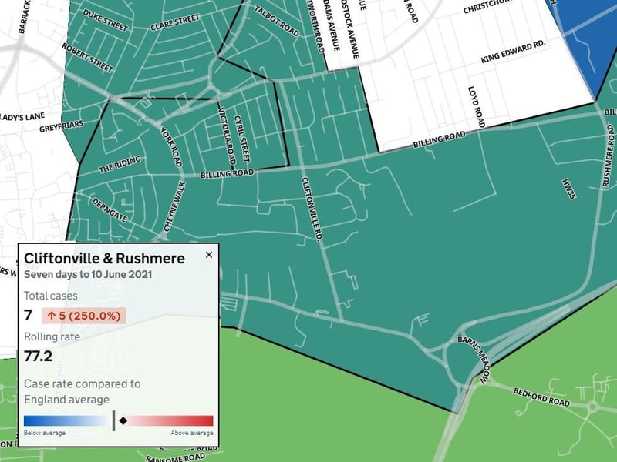The image size is (617, 462).
Task: Click the CYRIL STREET map label
Action: coord(242,139)
